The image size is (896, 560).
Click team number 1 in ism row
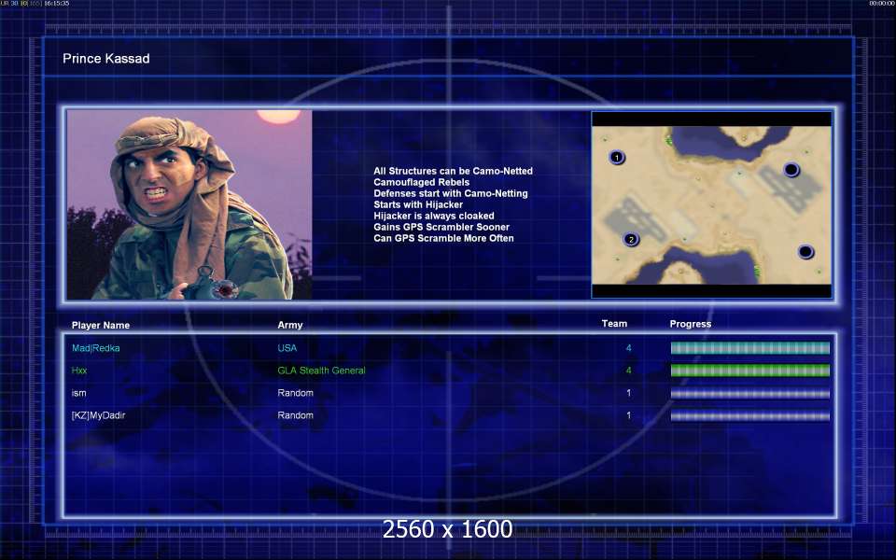628,393
